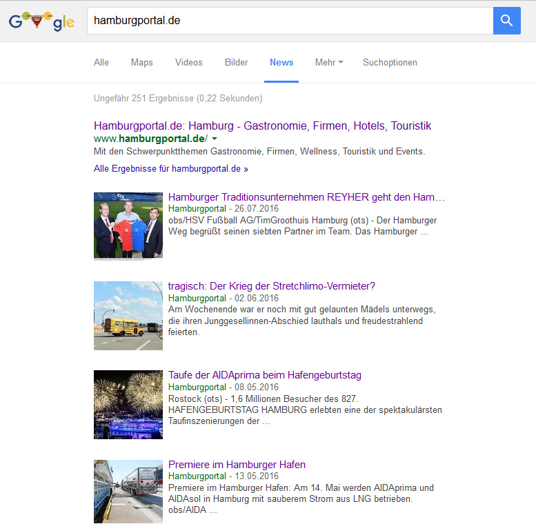Image resolution: width=536 pixels, height=524 pixels.
Task: Click the Ungefähr 251 Ergebnisse count text
Action: pyautogui.click(x=178, y=99)
